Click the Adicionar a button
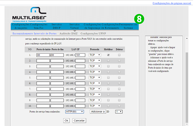Screen dimensions: 193x126 click(98, 112)
